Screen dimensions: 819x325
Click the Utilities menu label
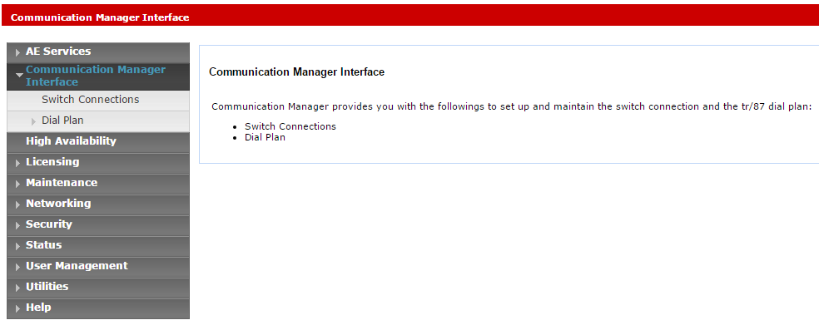[x=47, y=287]
